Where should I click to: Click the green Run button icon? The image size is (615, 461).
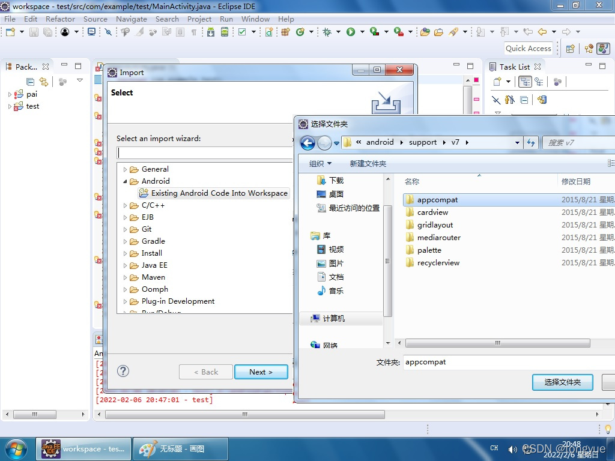[351, 32]
